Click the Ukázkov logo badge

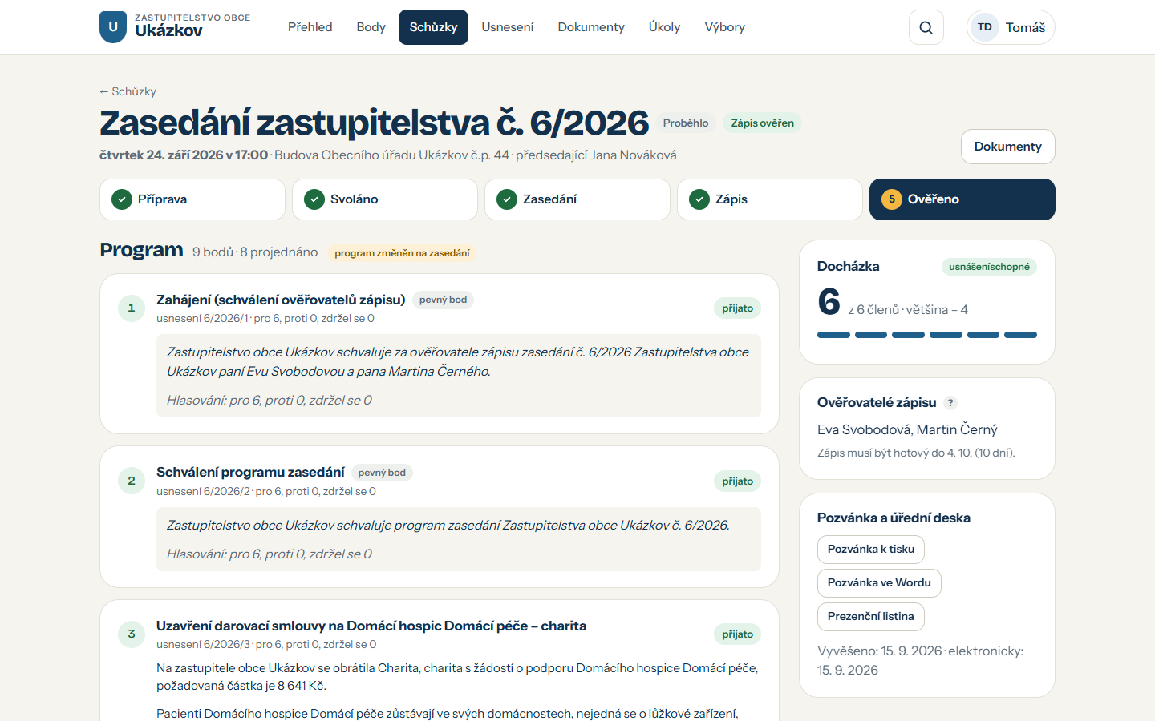point(113,27)
